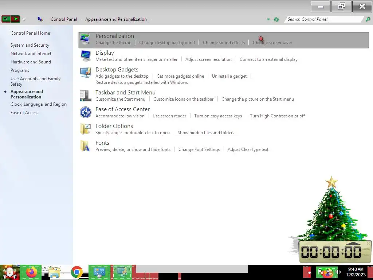373x280 pixels.
Task: Go to Control Panel Home in the sidebar
Action: point(30,33)
